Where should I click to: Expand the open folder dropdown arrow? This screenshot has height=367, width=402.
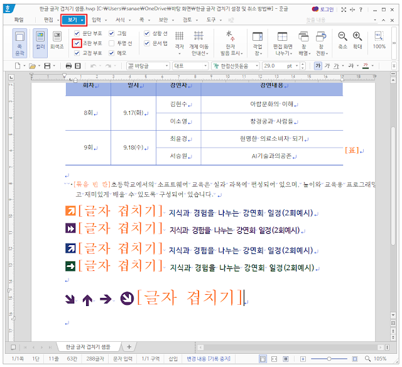[x=39, y=66]
